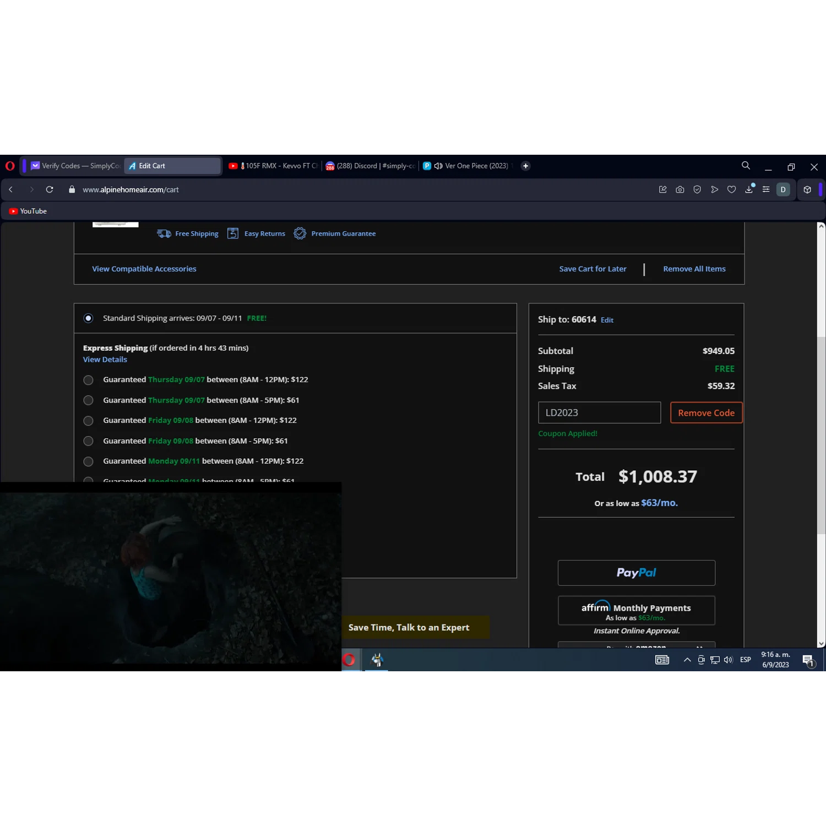Select Thursday 09/07 8AM-12PM $122 delivery
The image size is (826, 826).
click(x=88, y=380)
